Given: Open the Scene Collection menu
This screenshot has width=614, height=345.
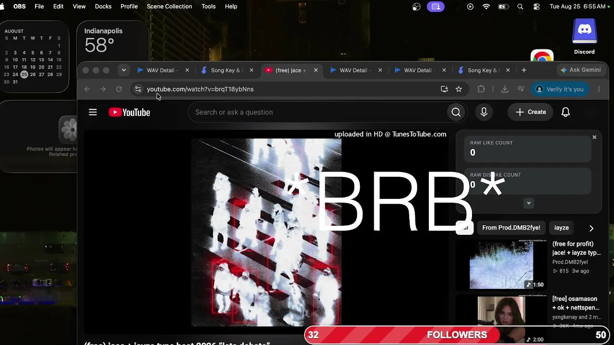Looking at the screenshot, I should tap(169, 6).
